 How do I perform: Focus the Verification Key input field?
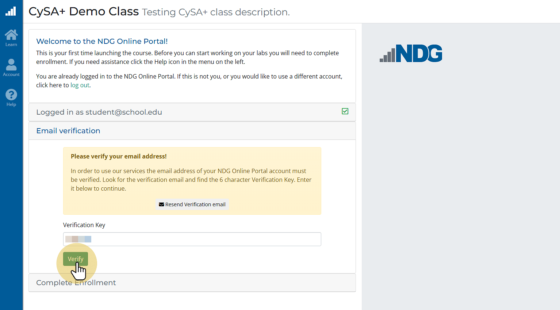(192, 239)
